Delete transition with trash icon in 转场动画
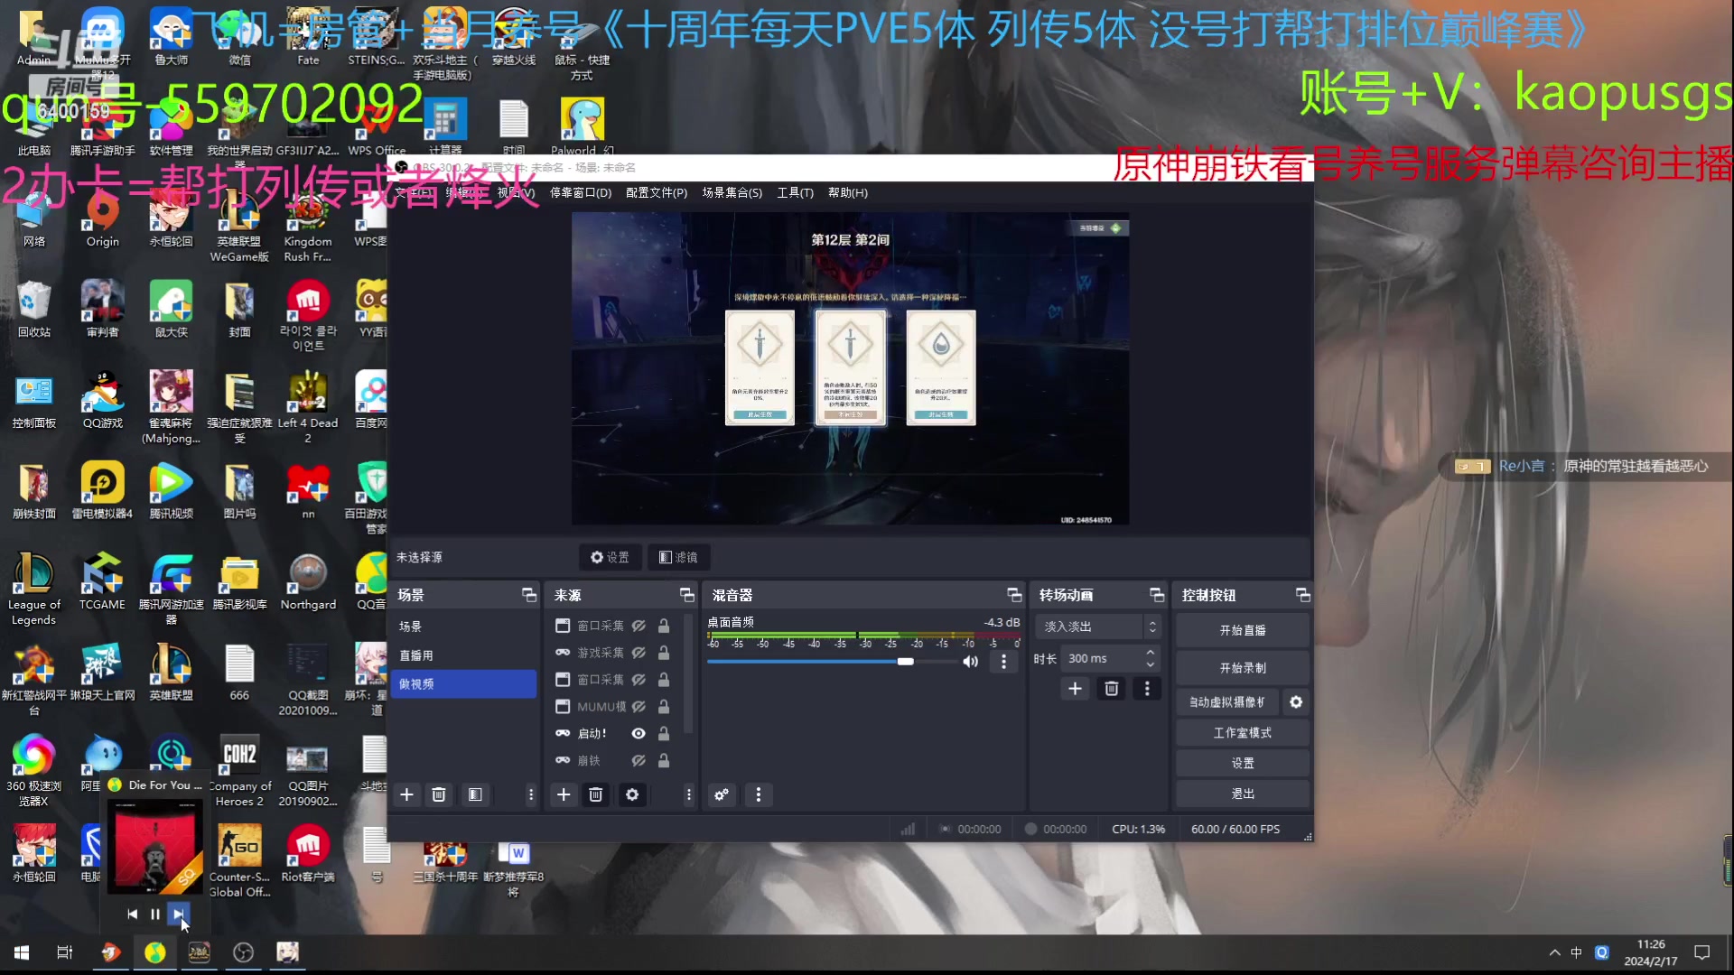The width and height of the screenshot is (1734, 975). (1112, 689)
